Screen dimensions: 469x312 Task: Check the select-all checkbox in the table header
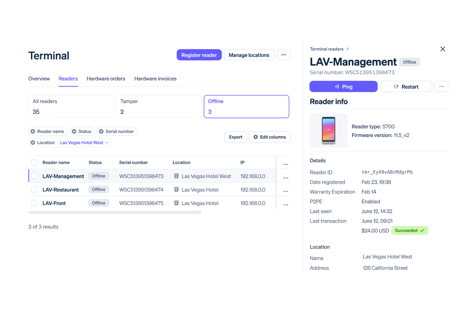(x=34, y=162)
